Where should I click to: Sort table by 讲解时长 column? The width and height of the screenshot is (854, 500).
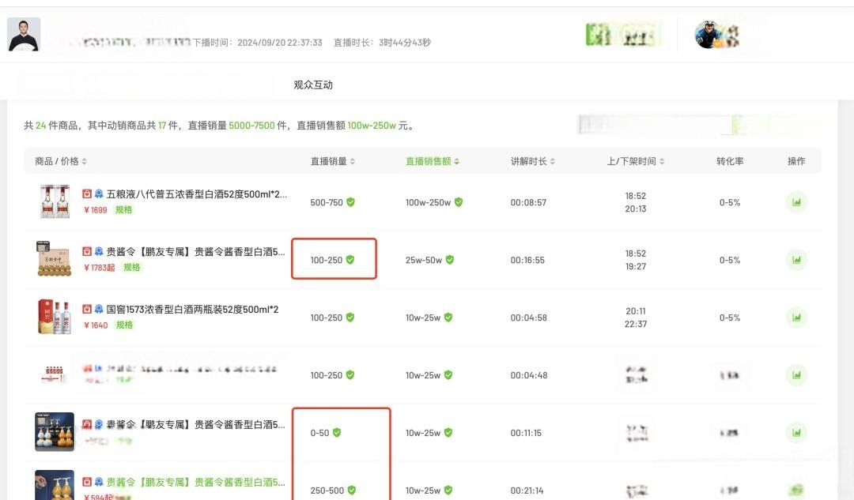point(552,162)
